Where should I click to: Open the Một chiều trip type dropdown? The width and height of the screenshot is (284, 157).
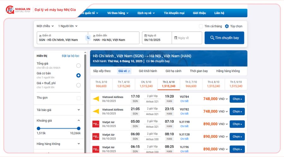[x=45, y=26]
